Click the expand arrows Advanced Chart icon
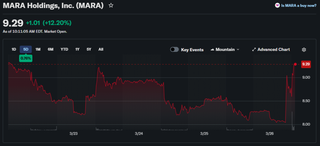The width and height of the screenshot is (320, 146). (254, 50)
